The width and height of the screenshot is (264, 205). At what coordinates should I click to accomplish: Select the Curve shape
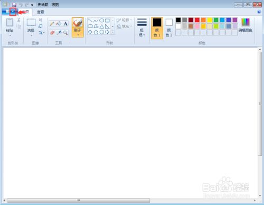[96, 21]
